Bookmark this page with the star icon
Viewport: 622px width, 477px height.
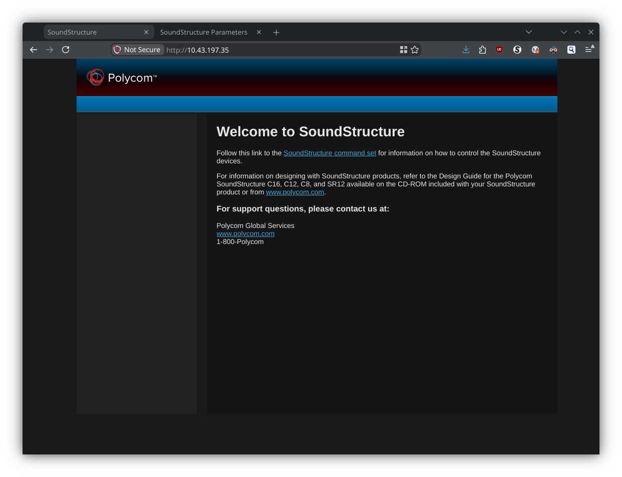[415, 50]
